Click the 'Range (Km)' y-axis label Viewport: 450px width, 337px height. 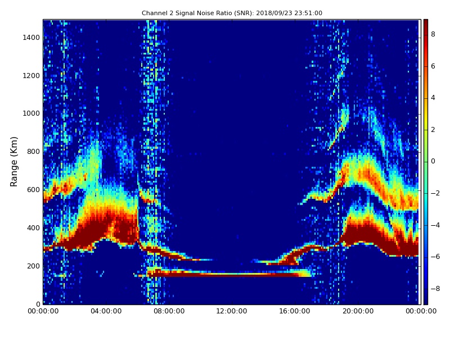14,162
